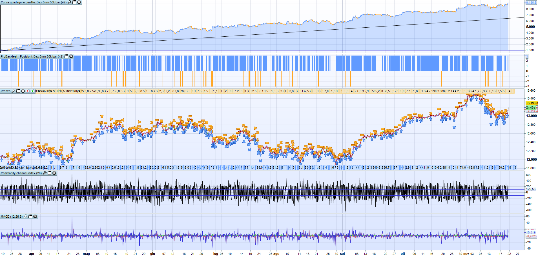Click the 8.000 equity axis label
This screenshot has width=538, height=256.
(x=530, y=9)
